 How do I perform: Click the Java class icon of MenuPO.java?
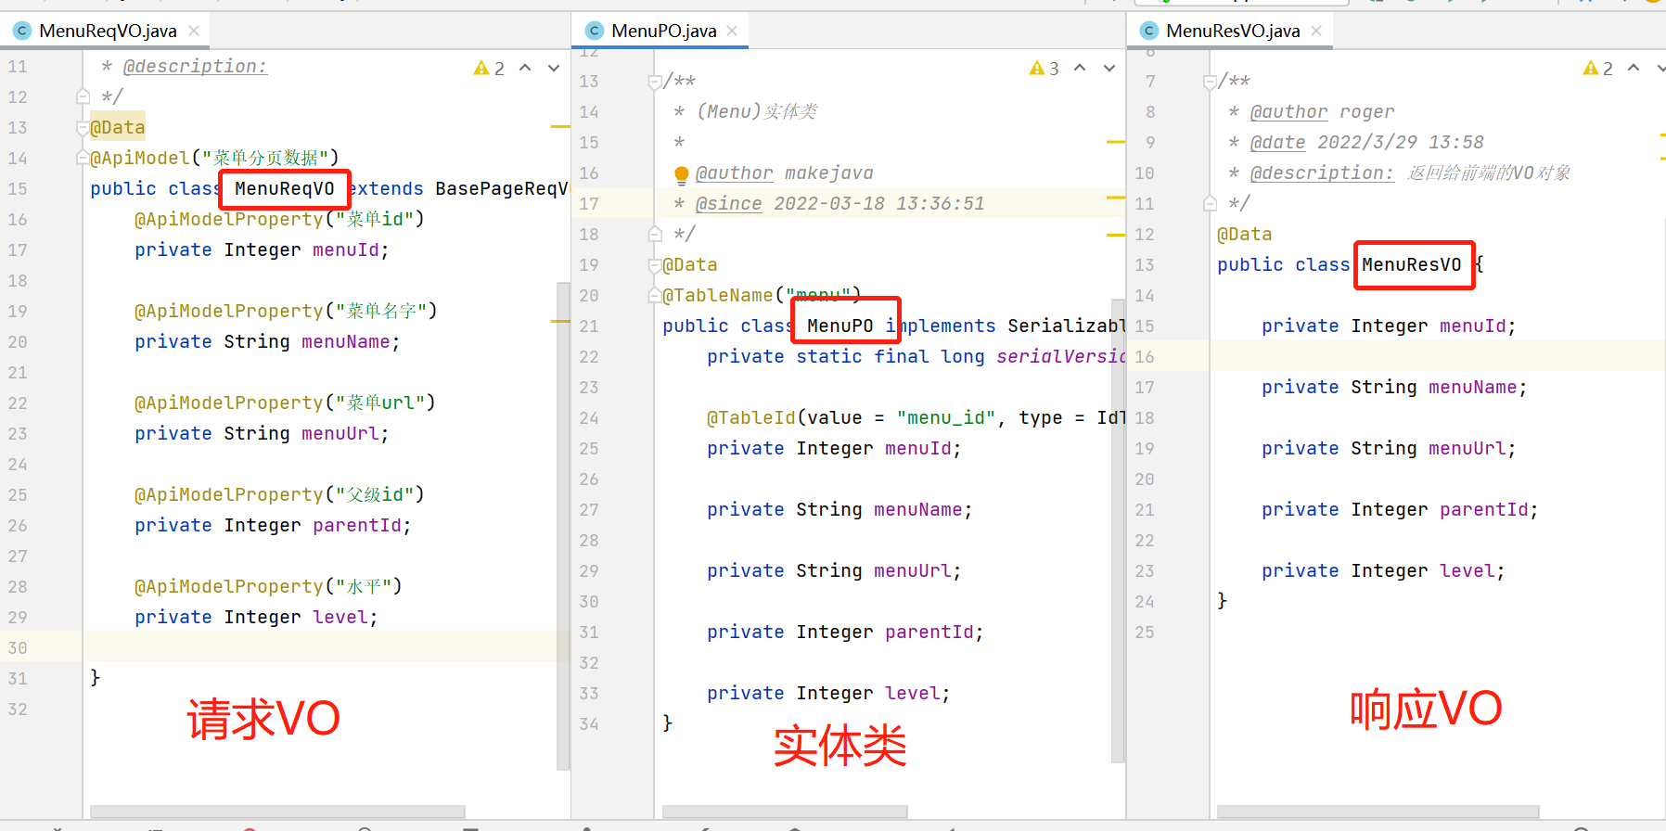click(x=595, y=31)
